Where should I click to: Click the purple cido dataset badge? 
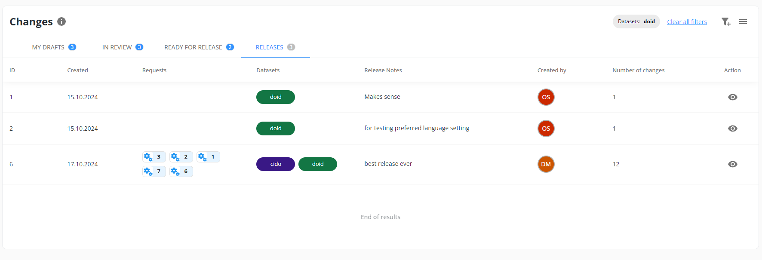point(276,164)
